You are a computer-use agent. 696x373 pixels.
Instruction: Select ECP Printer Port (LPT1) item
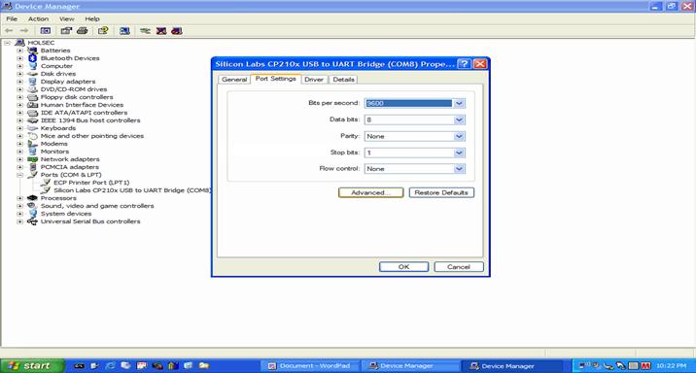pyautogui.click(x=91, y=183)
